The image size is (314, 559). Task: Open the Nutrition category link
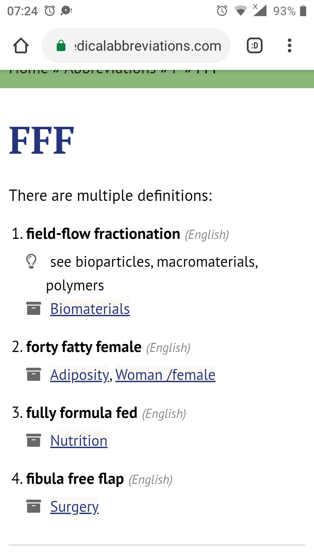pyautogui.click(x=79, y=441)
